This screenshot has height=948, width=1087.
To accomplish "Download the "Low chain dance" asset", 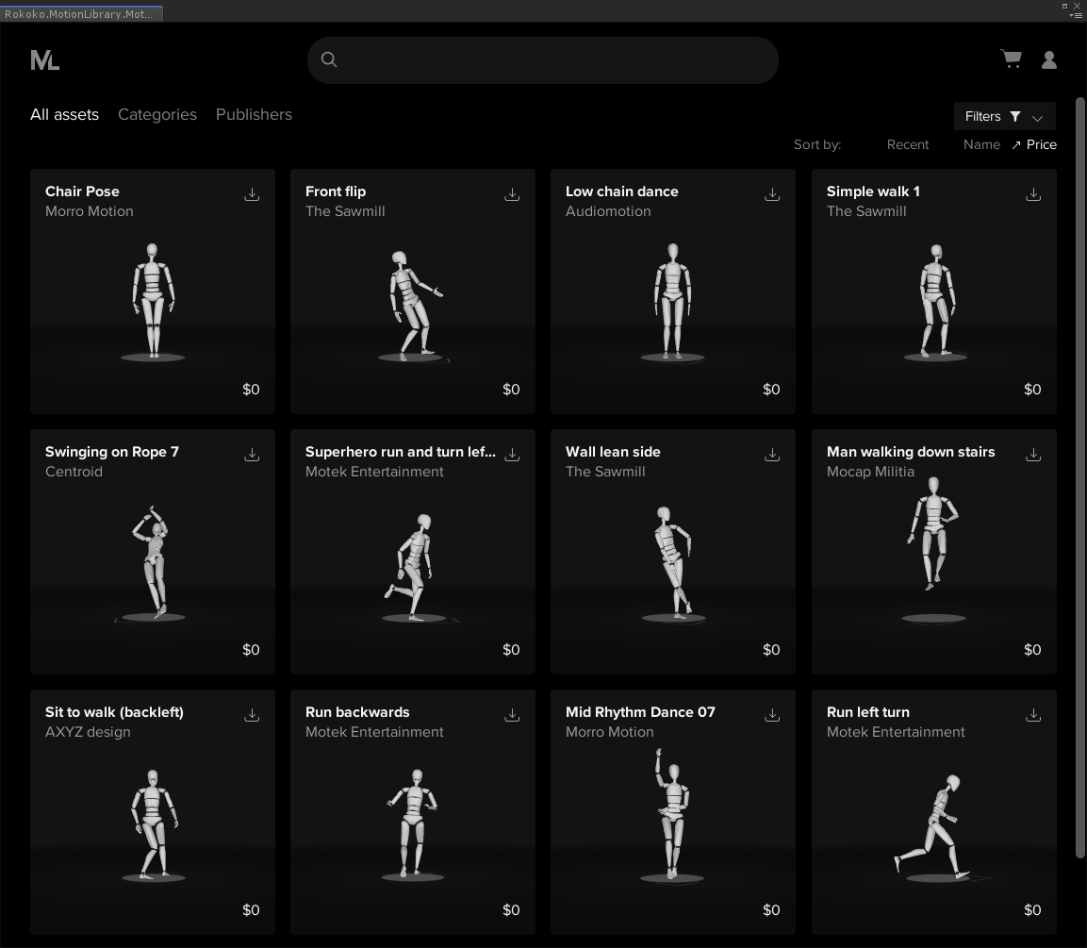I will pyautogui.click(x=772, y=194).
